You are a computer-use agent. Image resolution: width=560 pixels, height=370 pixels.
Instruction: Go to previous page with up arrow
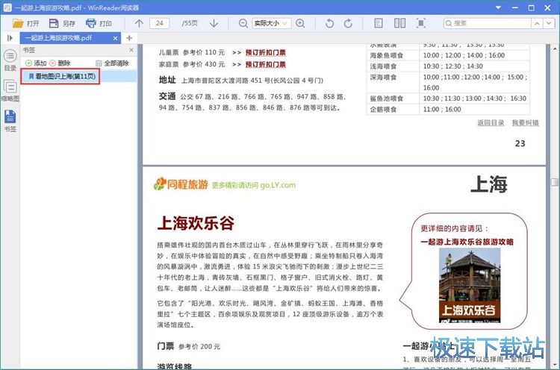point(139,24)
